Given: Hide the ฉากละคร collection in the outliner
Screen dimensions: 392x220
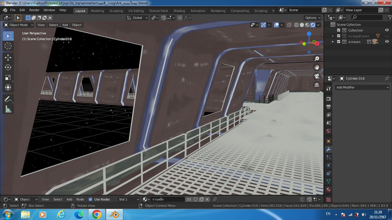Looking at the screenshot, I should [x=387, y=41].
